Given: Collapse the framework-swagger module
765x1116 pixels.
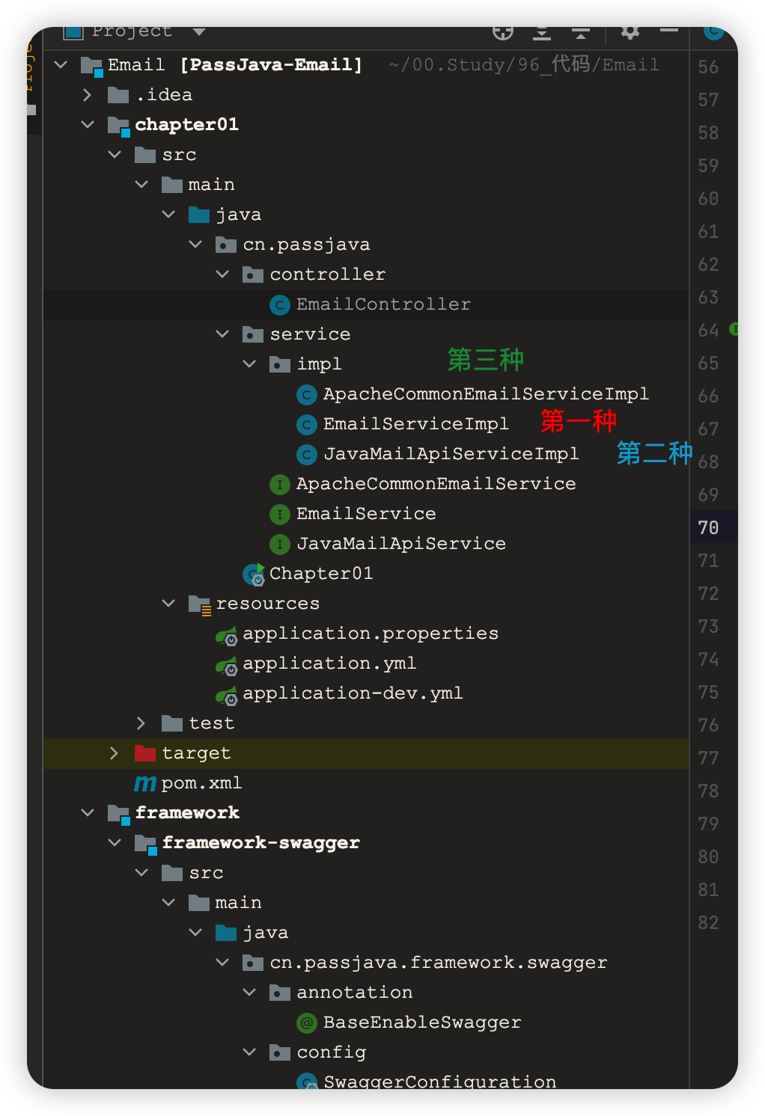Looking at the screenshot, I should (x=114, y=842).
